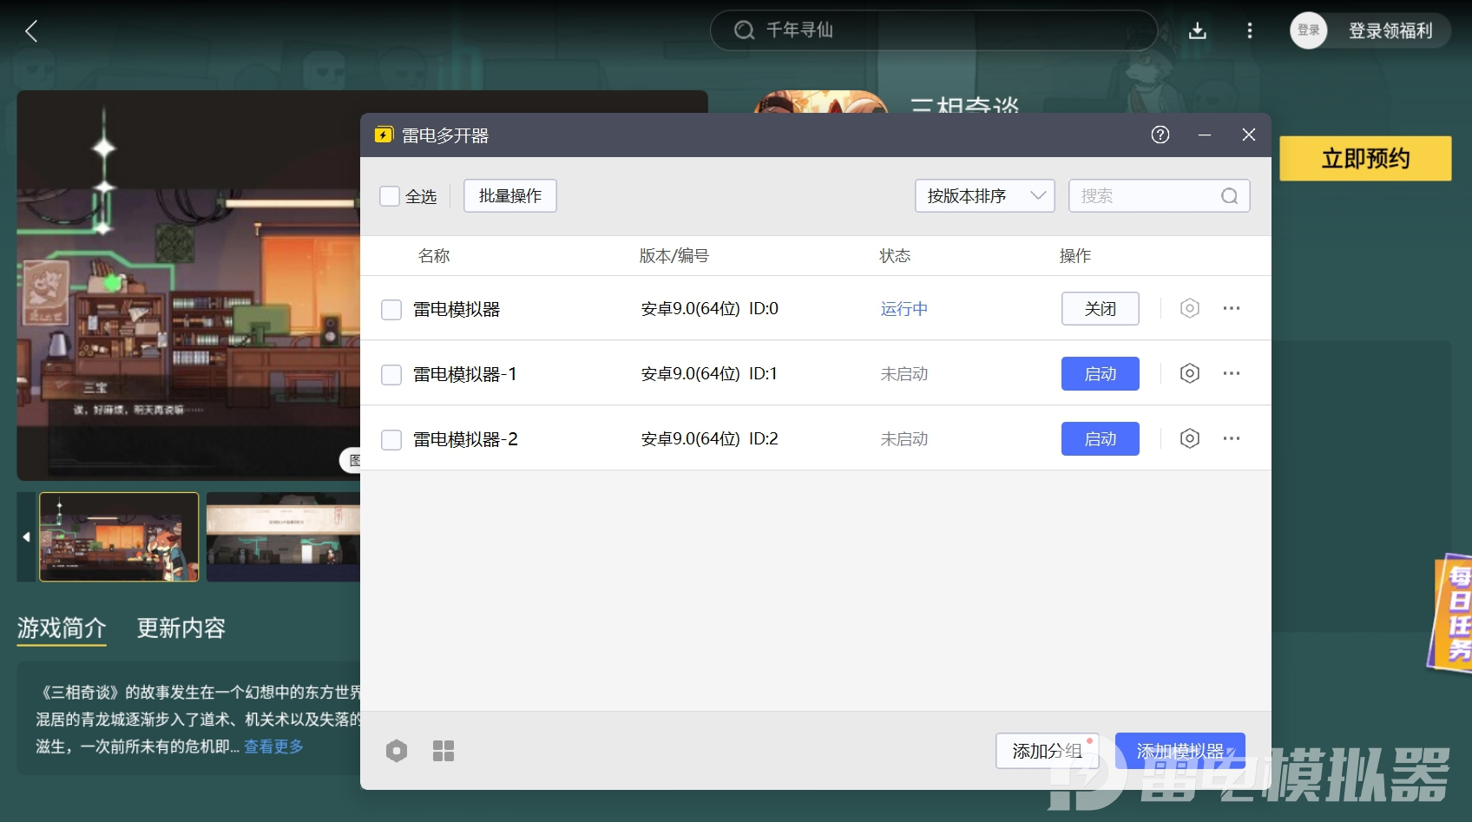Check the checkbox for 雷电模拟器-2
This screenshot has width=1472, height=822.
tap(391, 439)
